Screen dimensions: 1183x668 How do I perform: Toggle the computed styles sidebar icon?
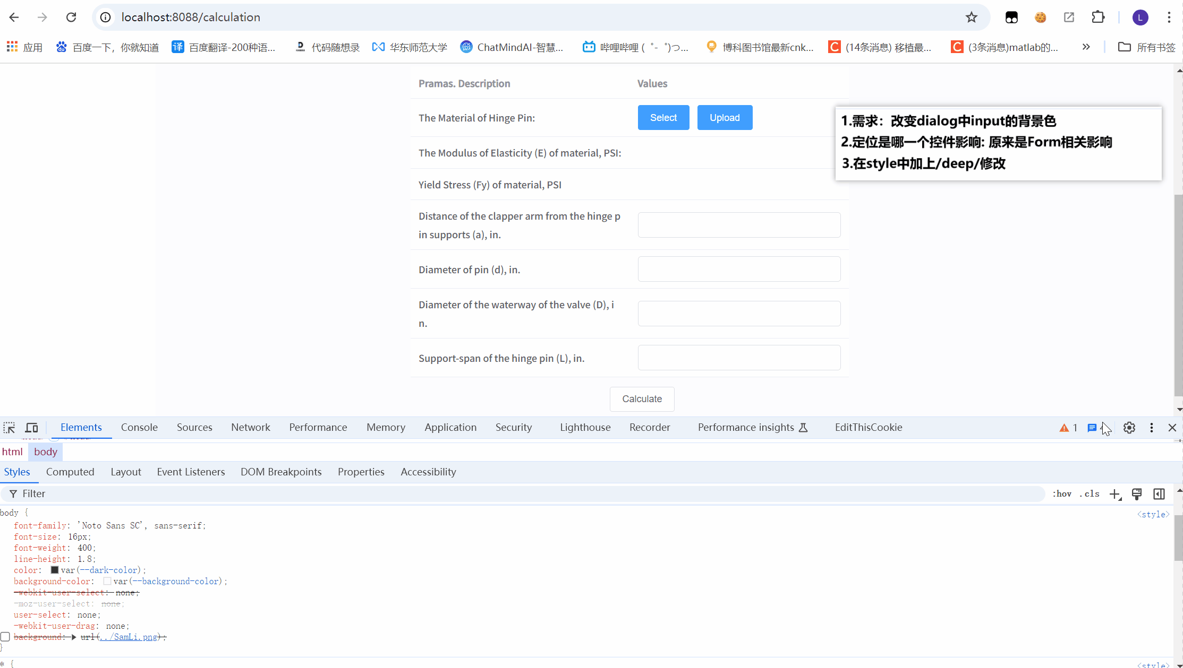(x=1159, y=494)
